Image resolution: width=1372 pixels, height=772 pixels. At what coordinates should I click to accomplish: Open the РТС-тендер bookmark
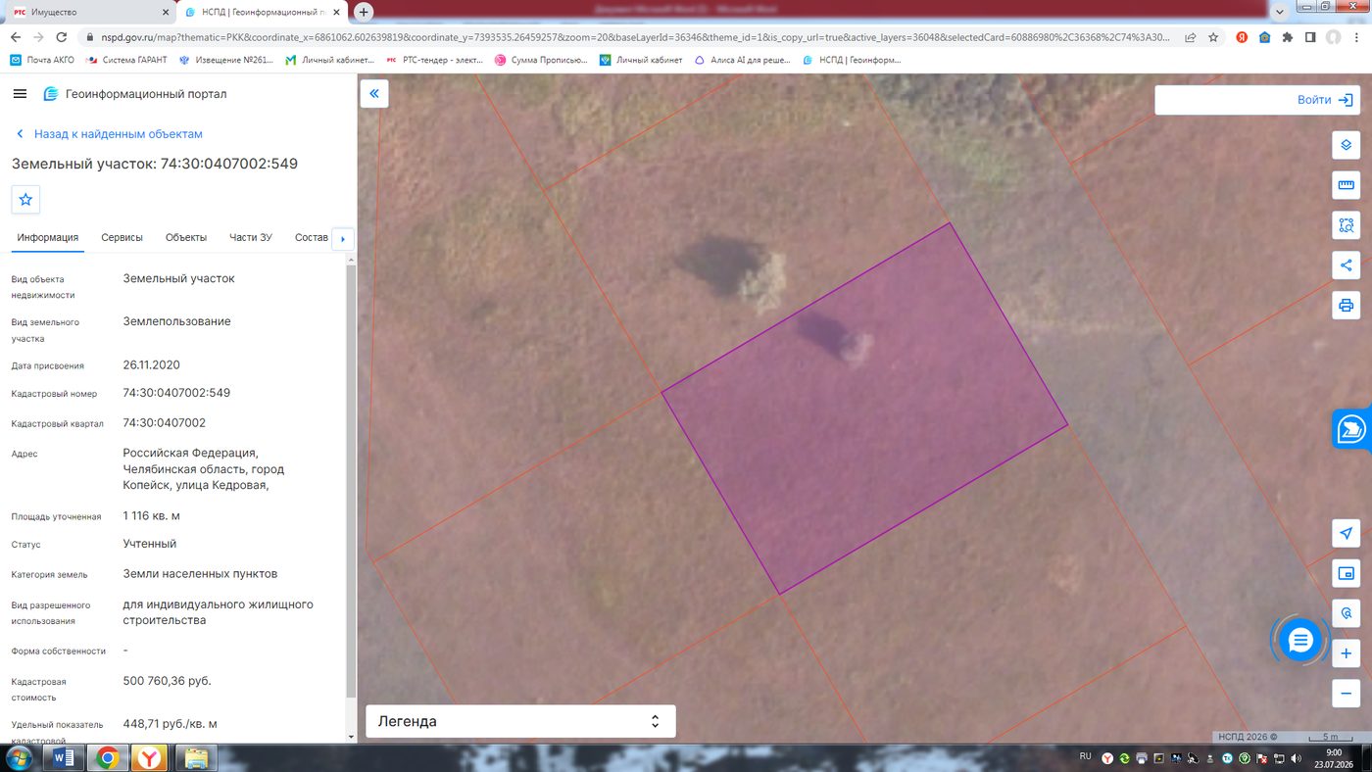click(x=435, y=60)
